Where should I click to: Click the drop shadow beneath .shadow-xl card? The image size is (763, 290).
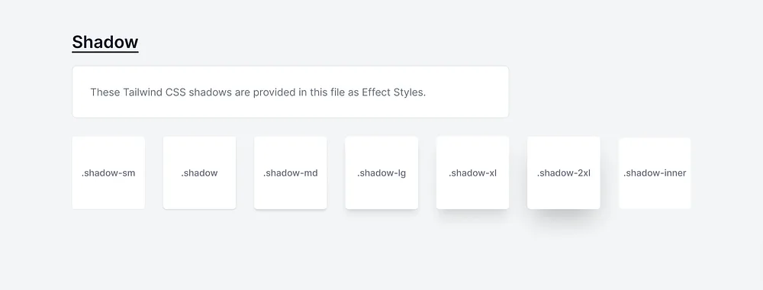[472, 215]
